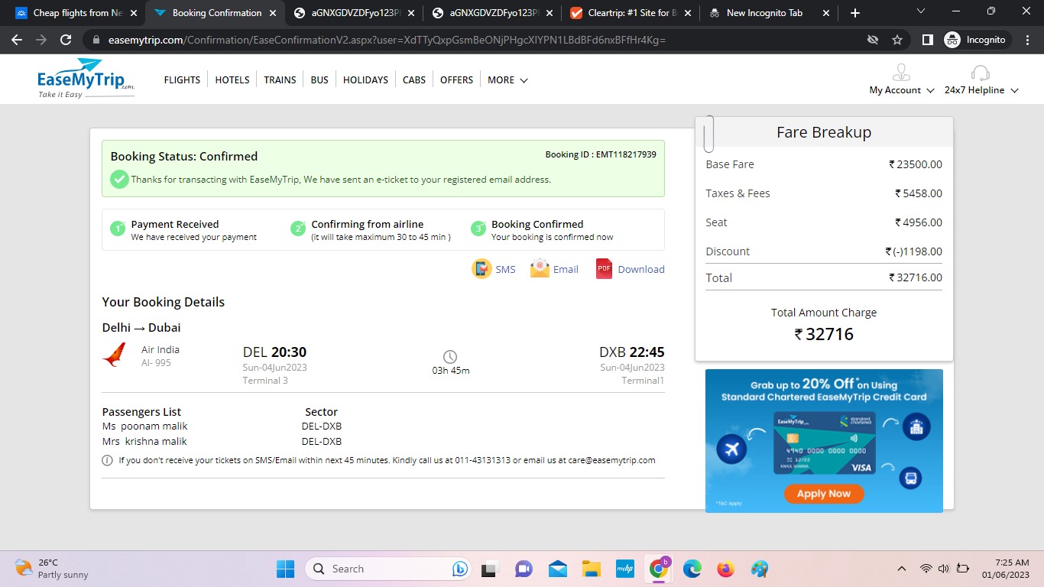
Task: Go to the HOTELS section
Action: click(x=232, y=80)
